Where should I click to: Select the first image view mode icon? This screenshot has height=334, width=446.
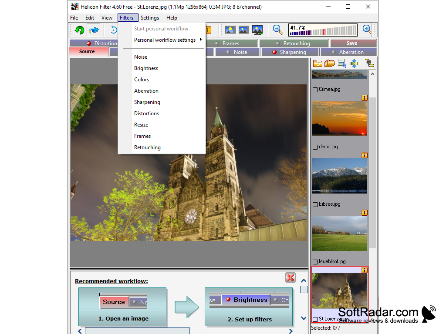click(x=230, y=30)
